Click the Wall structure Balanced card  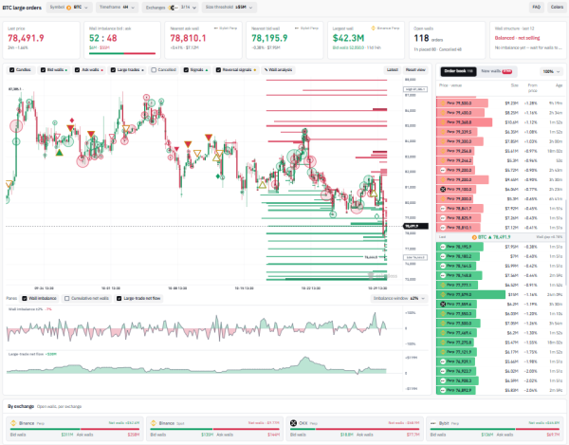coord(528,40)
